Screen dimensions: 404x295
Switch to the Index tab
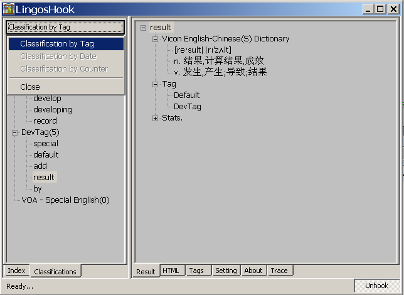coord(16,271)
